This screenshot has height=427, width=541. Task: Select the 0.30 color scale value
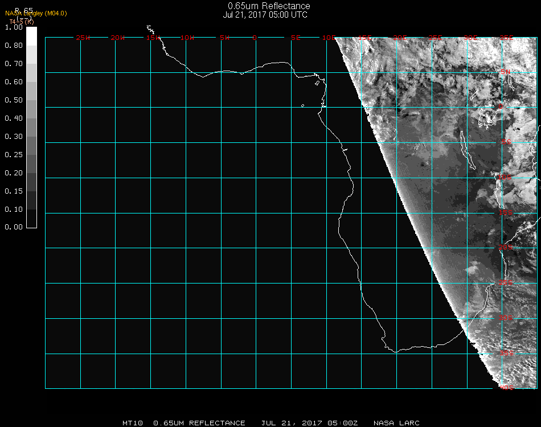click(14, 137)
